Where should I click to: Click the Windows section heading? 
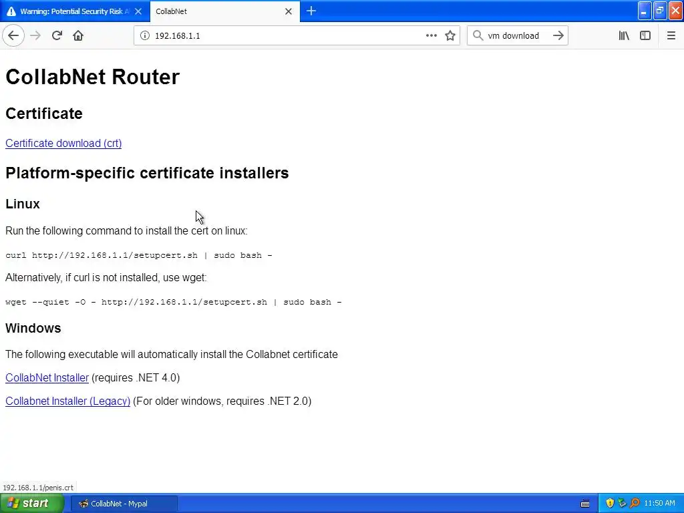point(33,328)
